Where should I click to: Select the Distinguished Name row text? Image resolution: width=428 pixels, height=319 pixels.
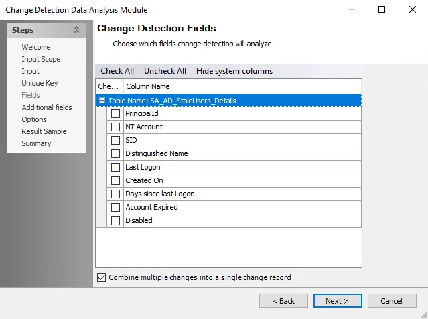point(157,153)
